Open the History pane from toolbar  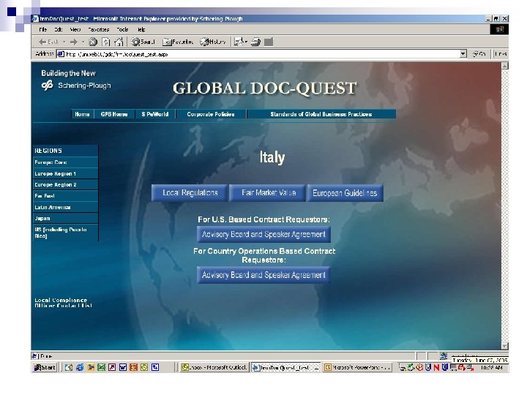click(213, 42)
